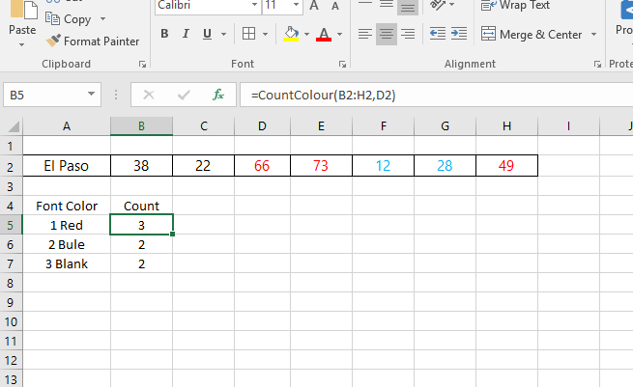Image resolution: width=633 pixels, height=387 pixels.
Task: Open Alignment settings dialog launcher
Action: point(597,64)
